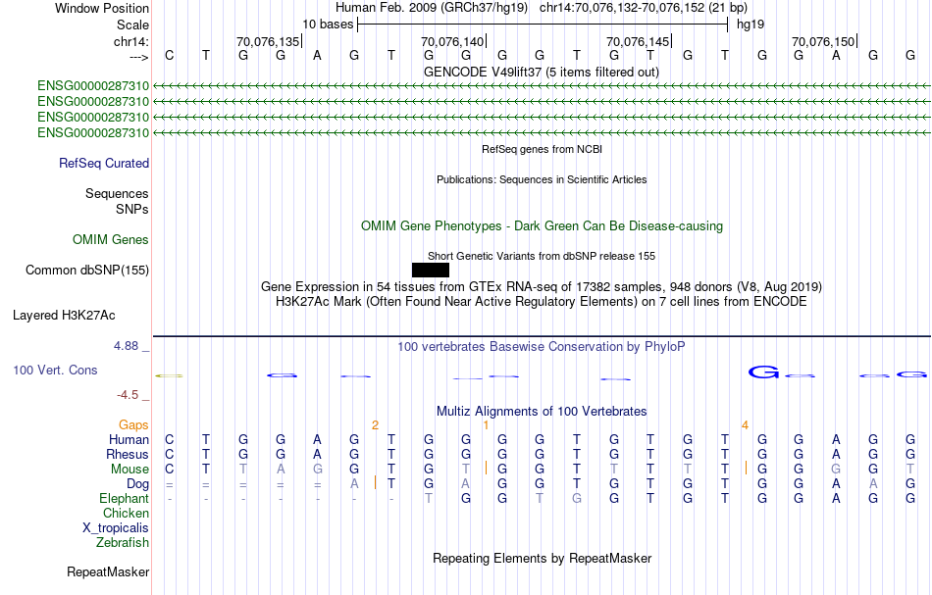Image resolution: width=932 pixels, height=595 pixels.
Task: Click the ---> sequence direction label
Action: coord(139,57)
